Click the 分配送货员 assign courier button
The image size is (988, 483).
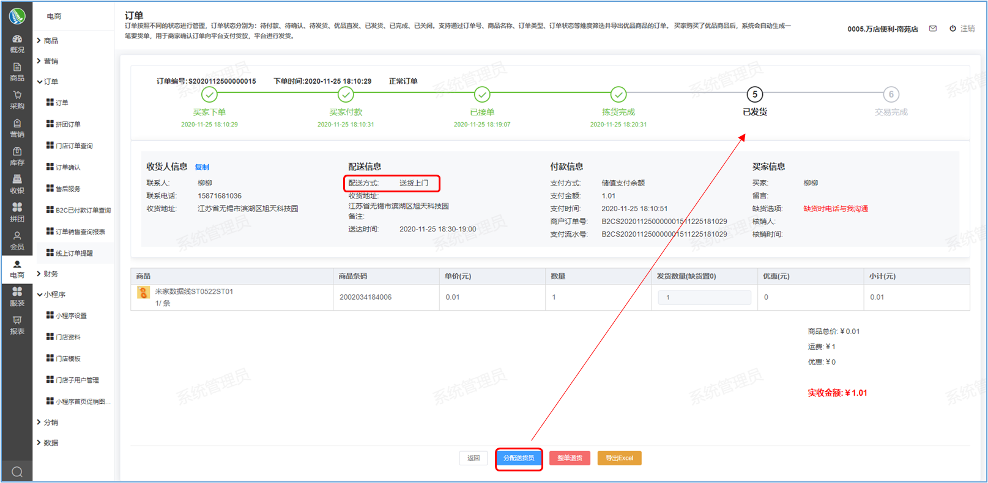tap(519, 458)
